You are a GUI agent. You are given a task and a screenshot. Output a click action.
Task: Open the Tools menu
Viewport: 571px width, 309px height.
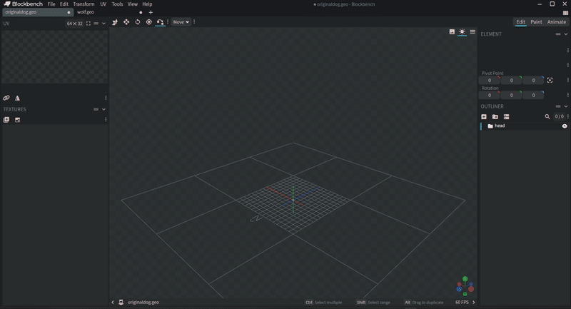coord(117,4)
